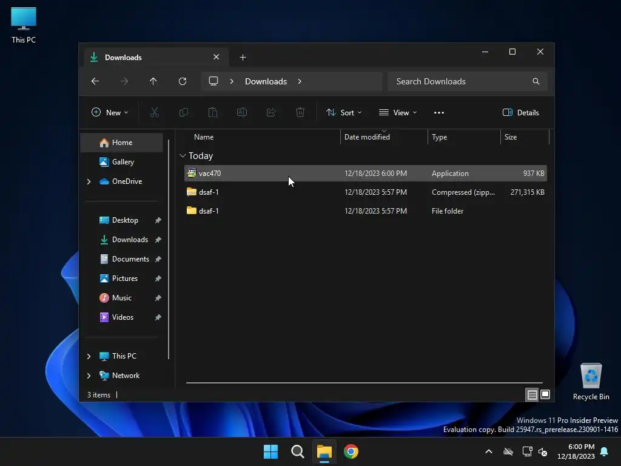The height and width of the screenshot is (466, 621).
Task: Open the Windows Start button
Action: 271,451
